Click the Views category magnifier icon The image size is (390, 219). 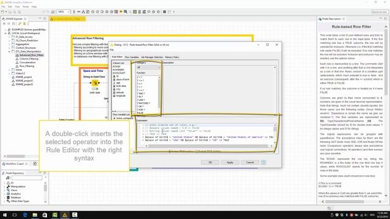click(8, 190)
